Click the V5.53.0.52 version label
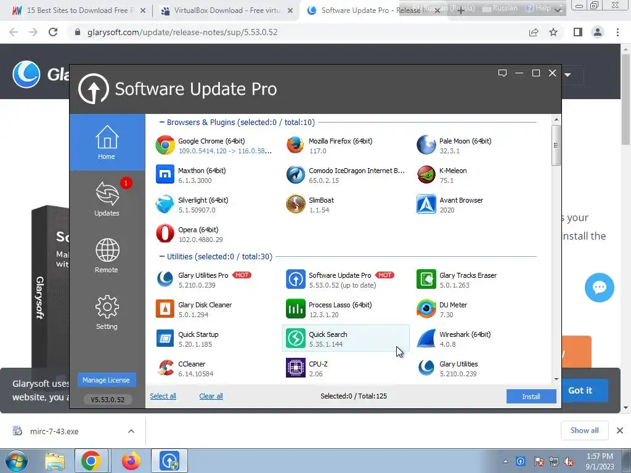The height and width of the screenshot is (473, 631). (107, 400)
